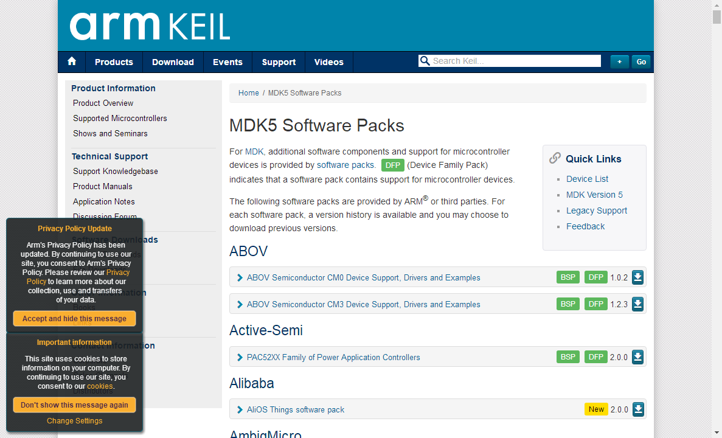The width and height of the screenshot is (722, 438).
Task: Type in the Search Keil field
Action: (x=515, y=61)
